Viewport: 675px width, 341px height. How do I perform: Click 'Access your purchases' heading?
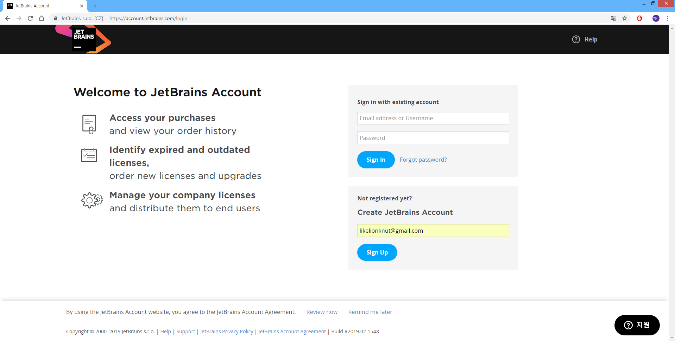pyautogui.click(x=162, y=118)
